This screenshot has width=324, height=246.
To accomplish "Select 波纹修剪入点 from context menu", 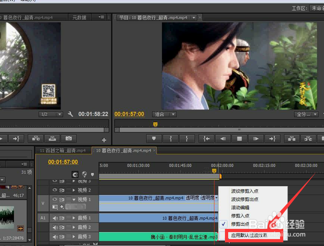I will pyautogui.click(x=244, y=191).
